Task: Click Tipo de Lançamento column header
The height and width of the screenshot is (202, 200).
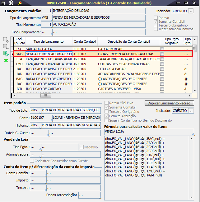Action: 49,41
